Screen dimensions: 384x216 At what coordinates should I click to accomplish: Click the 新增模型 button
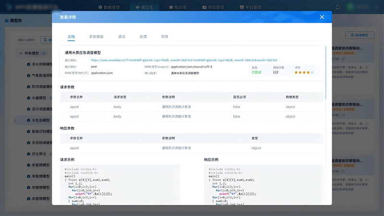tap(359, 36)
